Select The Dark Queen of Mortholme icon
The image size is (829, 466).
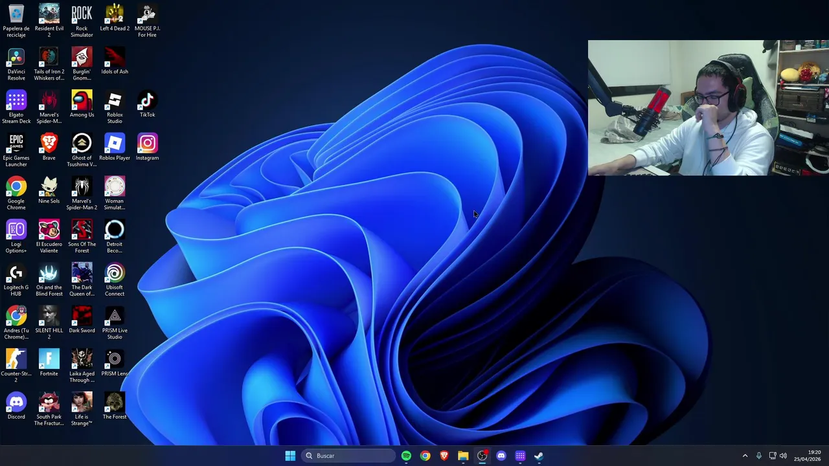click(x=82, y=280)
